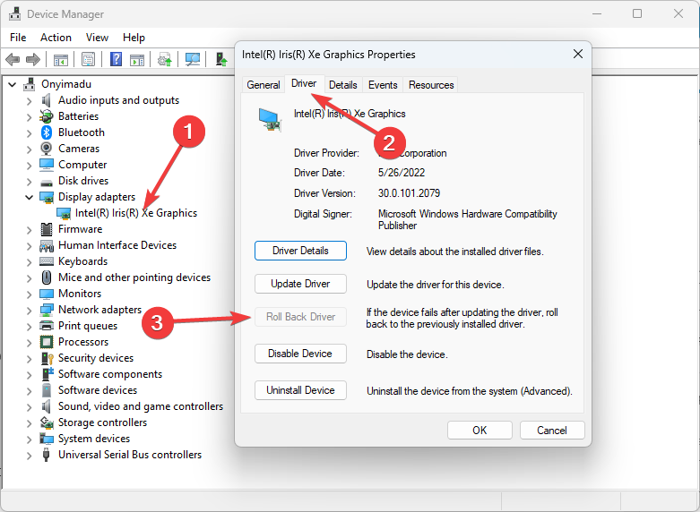Select the Intel(R) Iris(R) Xe Graphics tree label
The height and width of the screenshot is (512, 700).
tap(136, 213)
